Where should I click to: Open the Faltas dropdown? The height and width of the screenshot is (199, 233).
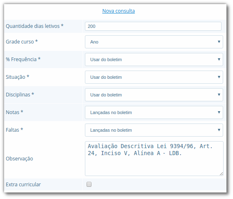click(154, 130)
